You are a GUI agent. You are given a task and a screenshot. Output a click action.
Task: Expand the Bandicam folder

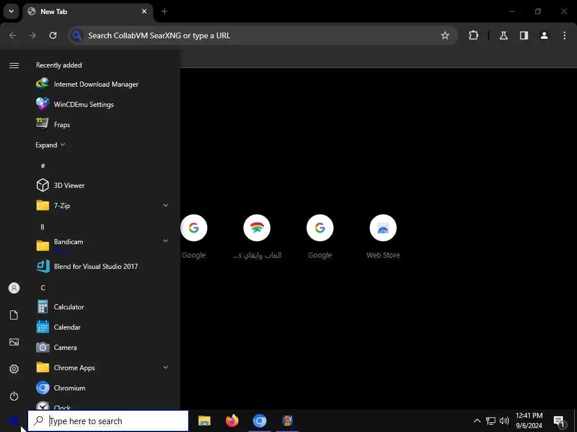(x=165, y=241)
